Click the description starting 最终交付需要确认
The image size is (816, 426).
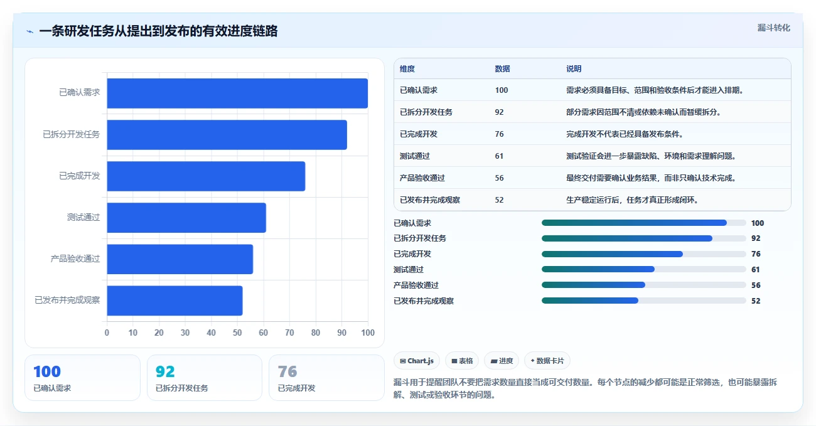652,178
